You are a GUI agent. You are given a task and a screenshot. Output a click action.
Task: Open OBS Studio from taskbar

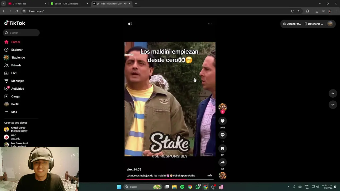coord(213,187)
